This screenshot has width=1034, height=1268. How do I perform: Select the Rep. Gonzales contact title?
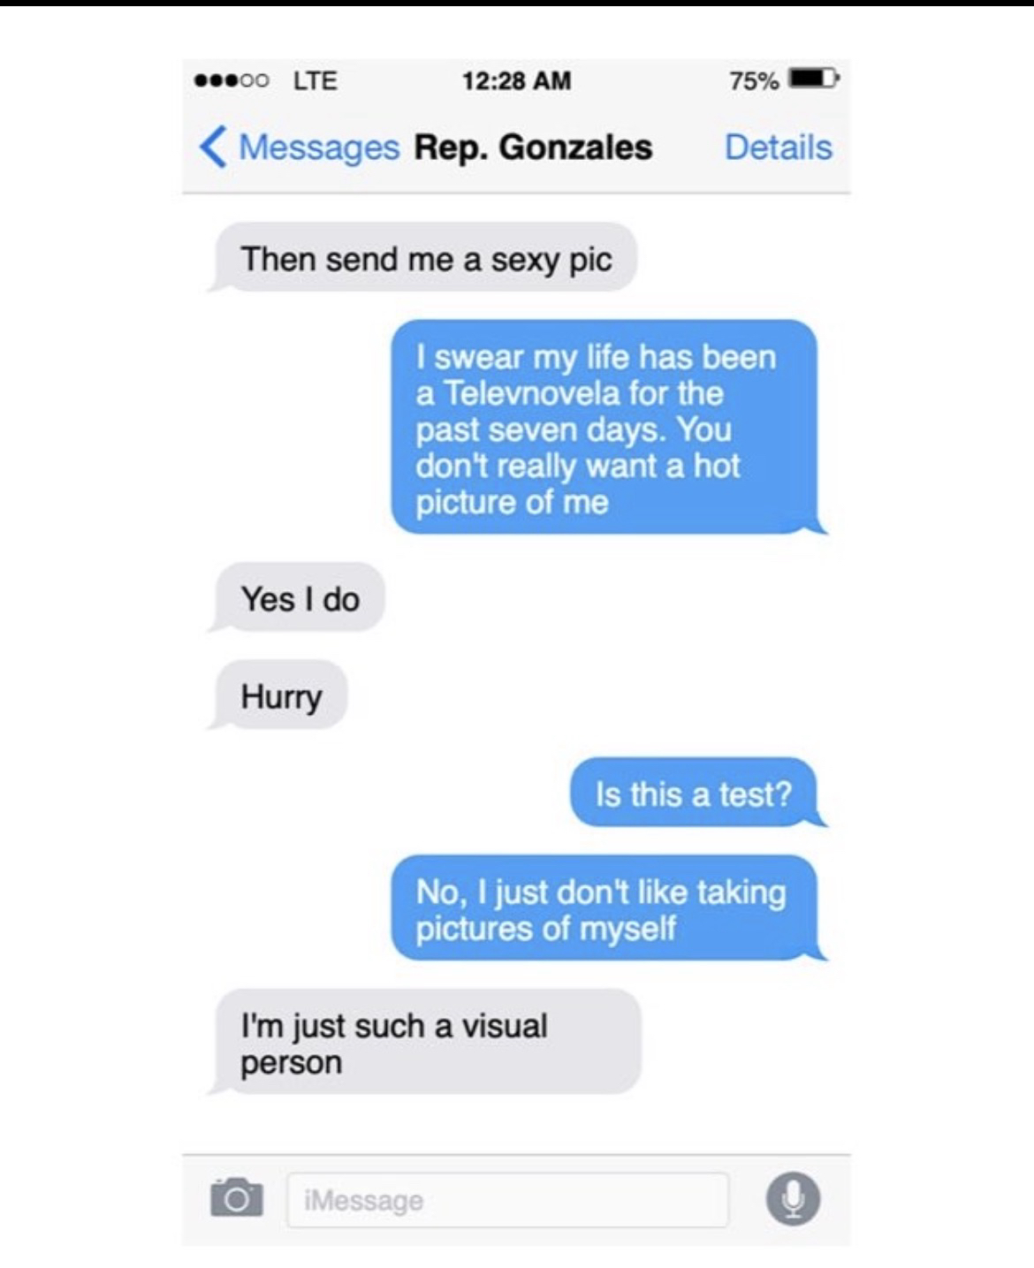[534, 147]
